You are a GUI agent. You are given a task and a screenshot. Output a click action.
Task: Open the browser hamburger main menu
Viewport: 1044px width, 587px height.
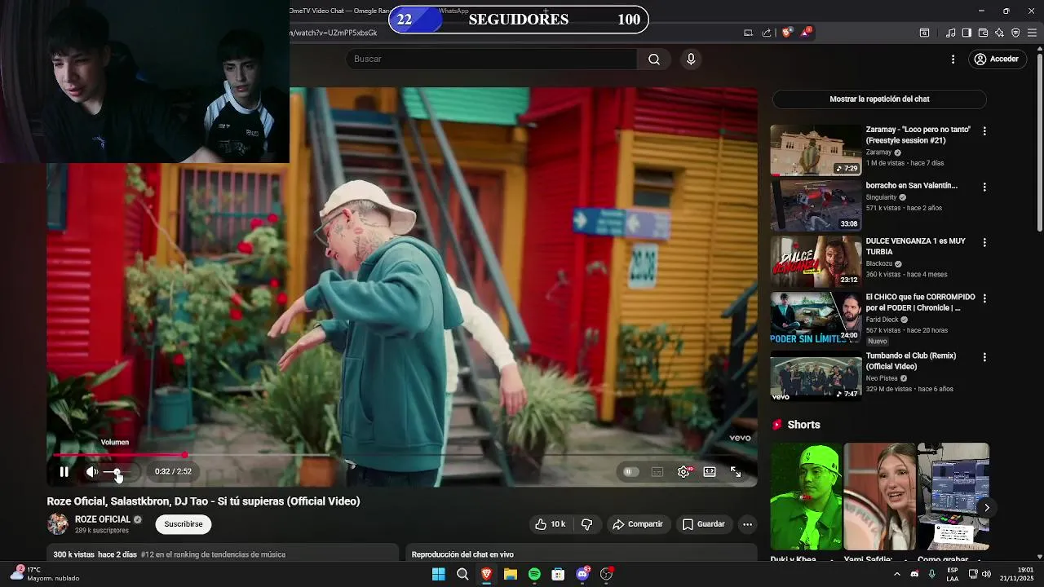(x=1033, y=33)
